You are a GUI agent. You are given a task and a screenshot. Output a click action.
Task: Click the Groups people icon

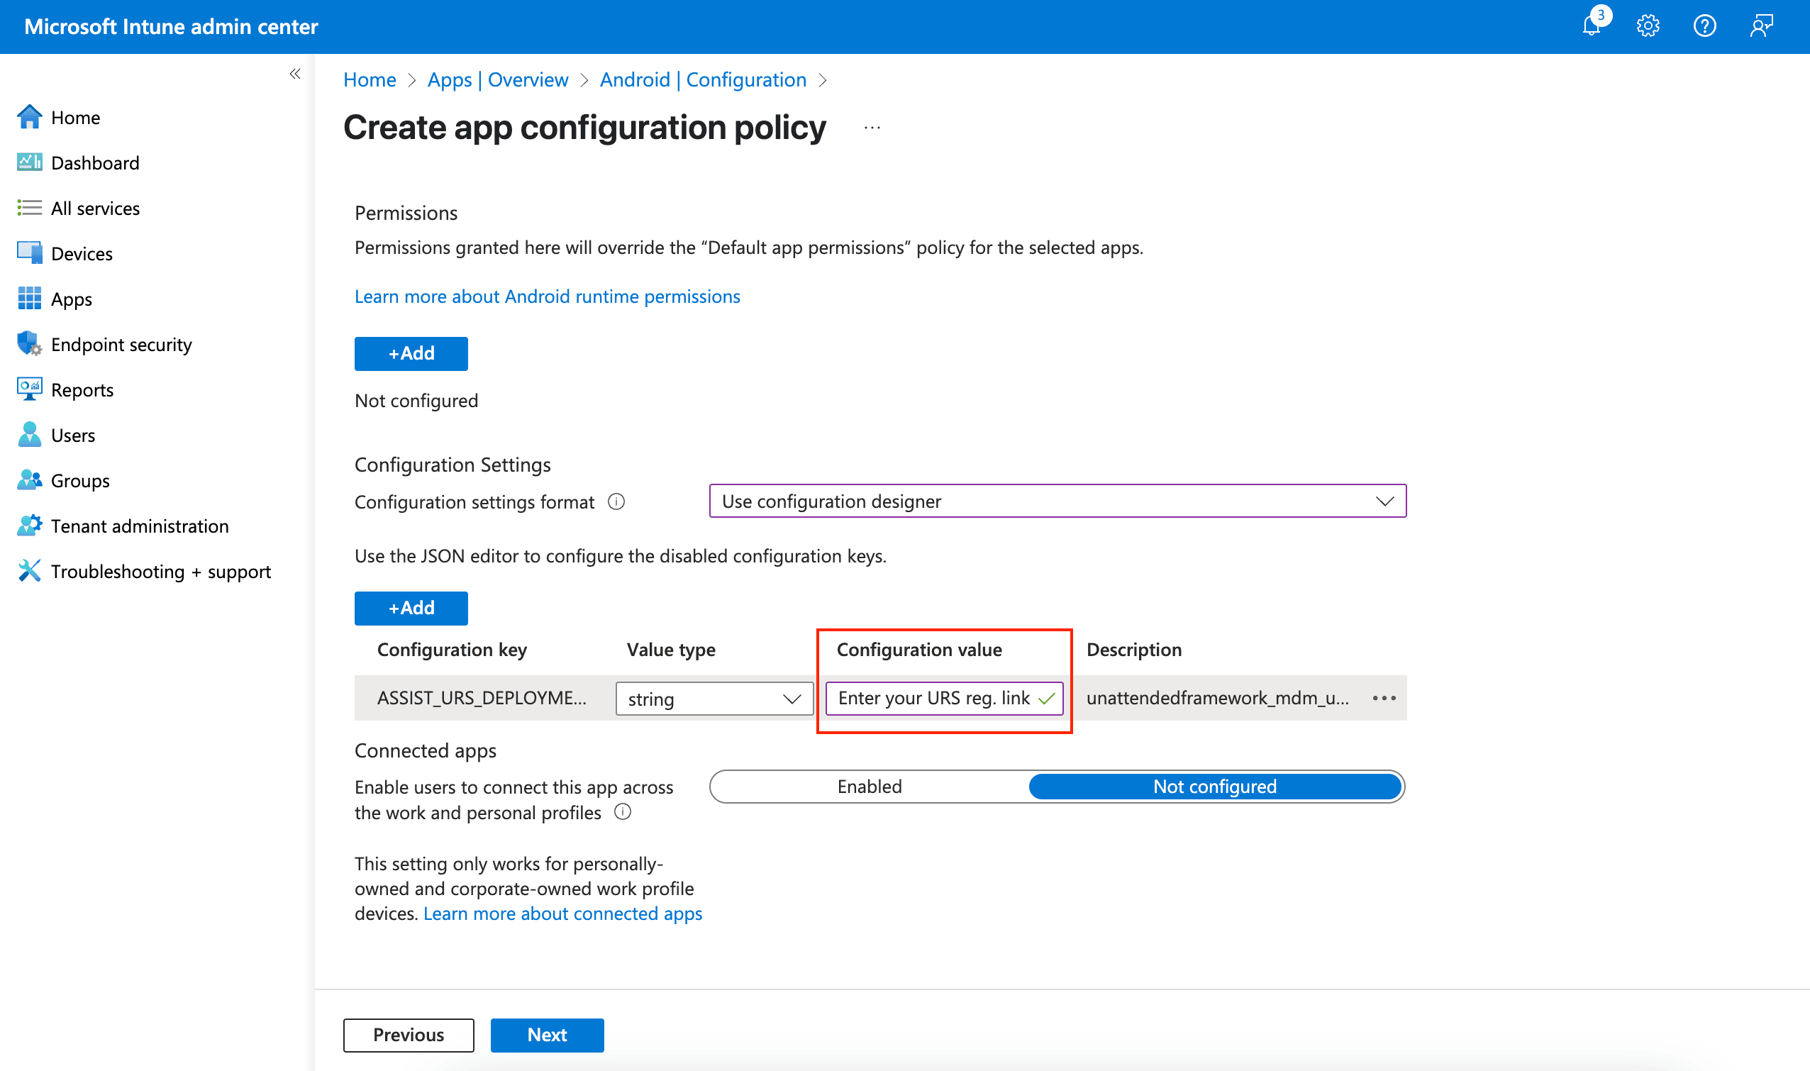coord(29,481)
